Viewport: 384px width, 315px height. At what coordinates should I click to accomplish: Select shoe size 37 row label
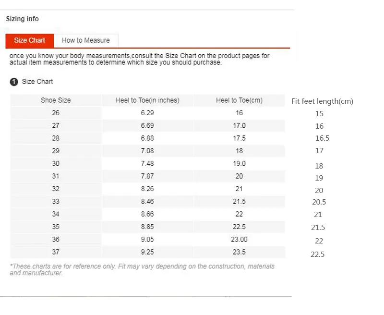coord(56,252)
